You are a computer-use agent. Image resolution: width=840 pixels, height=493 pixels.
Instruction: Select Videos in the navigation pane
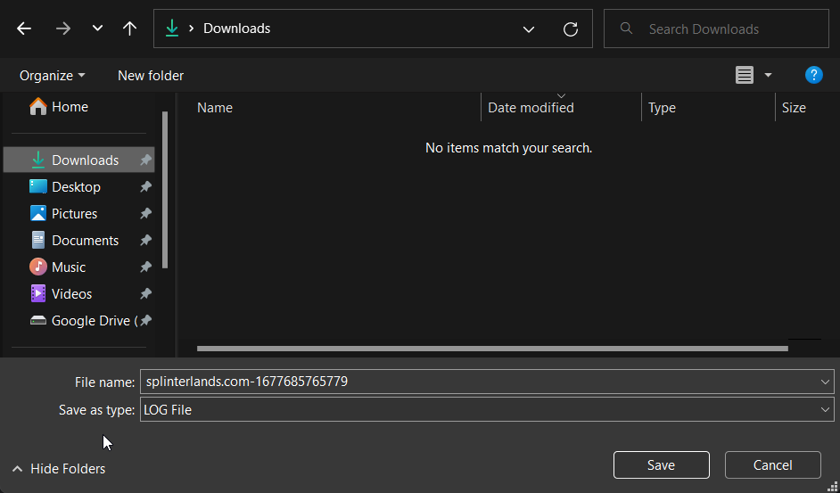pyautogui.click(x=78, y=293)
